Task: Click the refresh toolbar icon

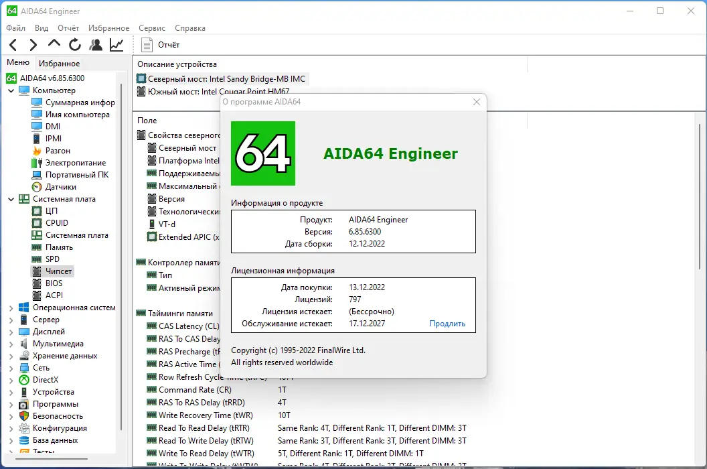Action: pyautogui.click(x=74, y=44)
